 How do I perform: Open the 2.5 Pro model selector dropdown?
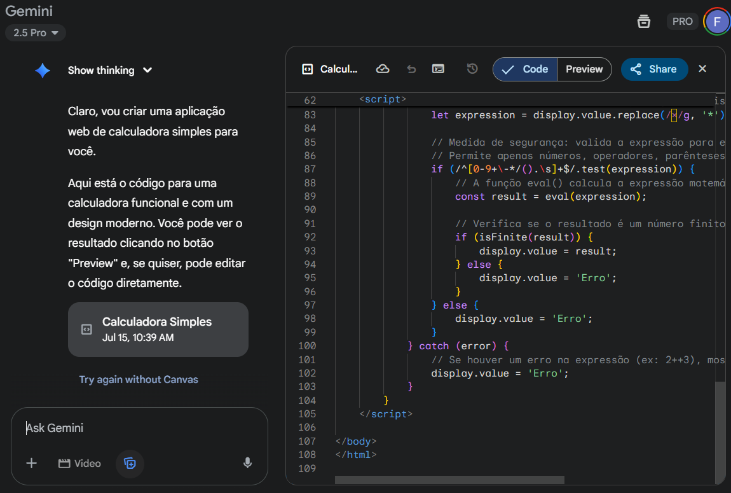[x=36, y=32]
